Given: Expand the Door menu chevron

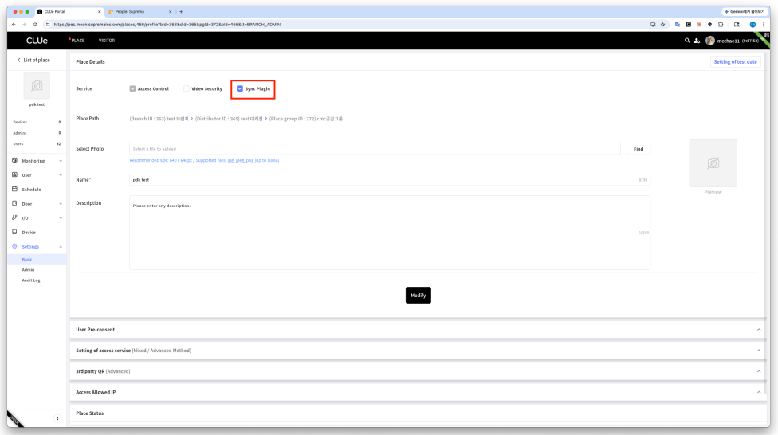Looking at the screenshot, I should pyautogui.click(x=61, y=204).
